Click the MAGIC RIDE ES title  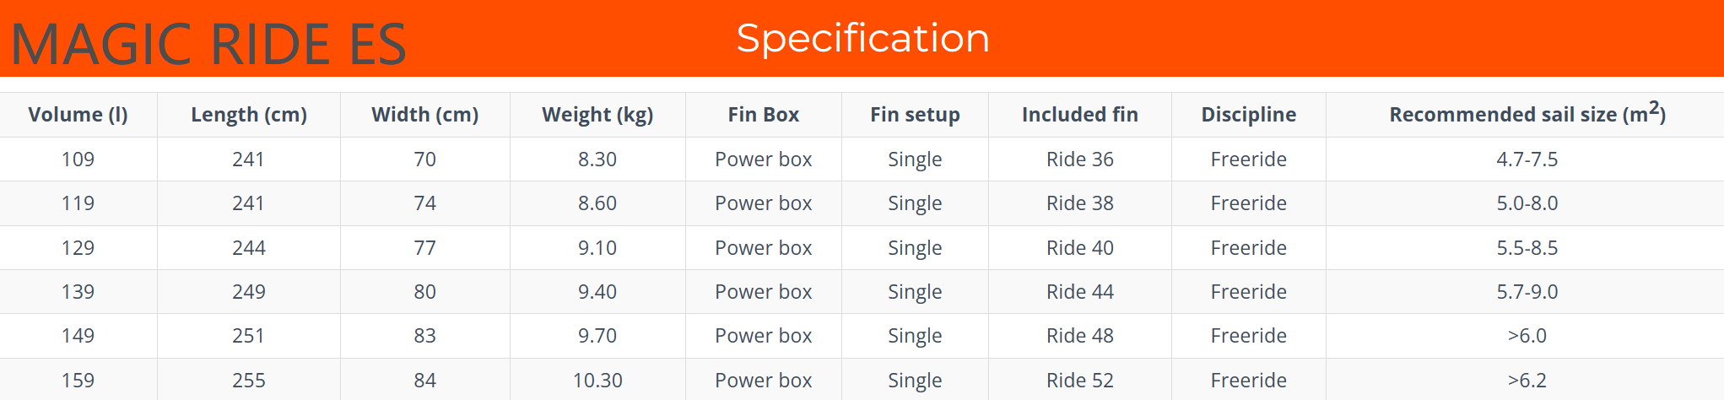[208, 44]
